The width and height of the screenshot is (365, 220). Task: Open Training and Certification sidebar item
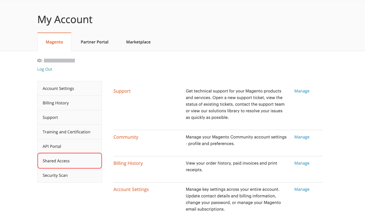pyautogui.click(x=66, y=132)
